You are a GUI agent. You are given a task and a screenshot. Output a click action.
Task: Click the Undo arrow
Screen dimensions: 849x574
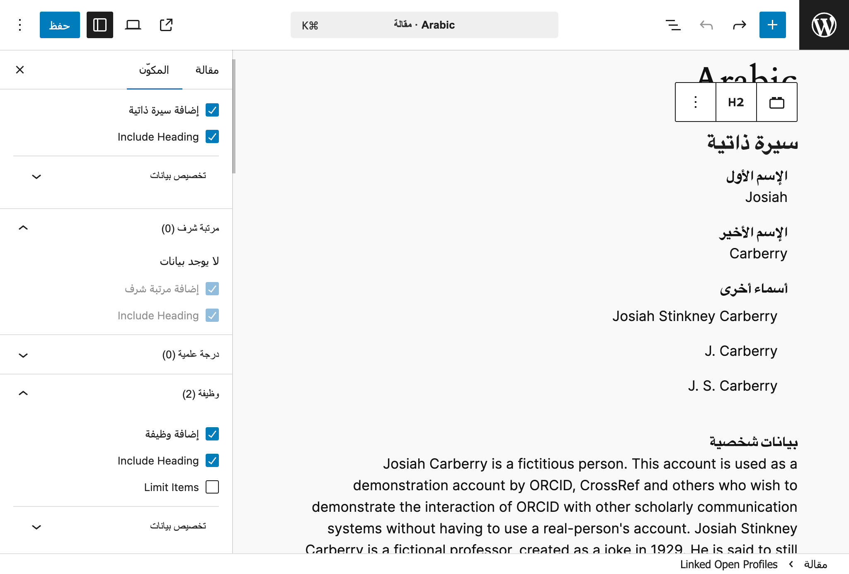[x=706, y=25]
